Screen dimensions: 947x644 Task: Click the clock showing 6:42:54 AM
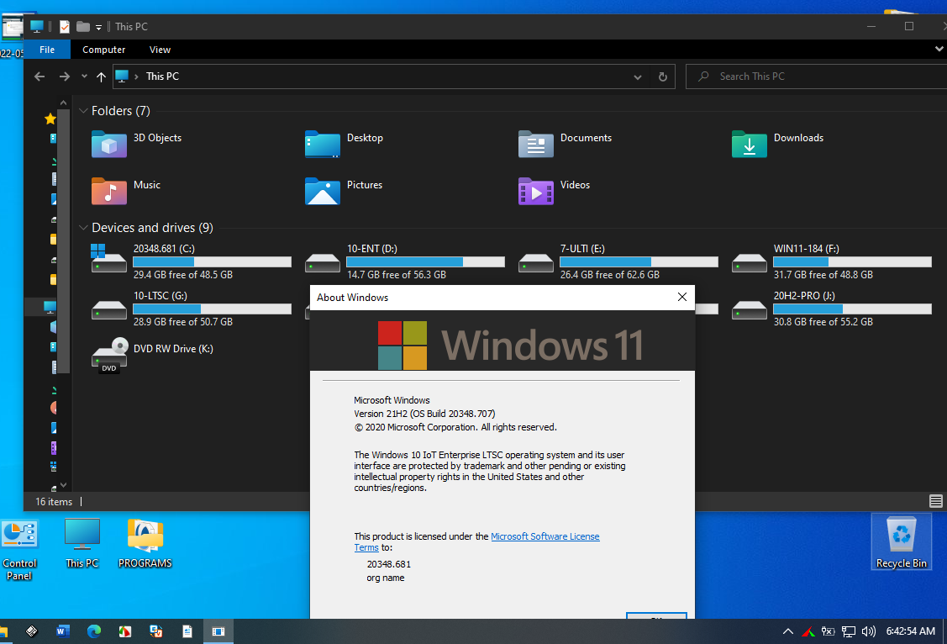click(x=910, y=631)
